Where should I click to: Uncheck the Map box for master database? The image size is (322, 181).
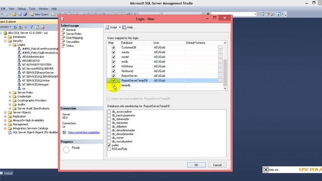tap(113, 52)
